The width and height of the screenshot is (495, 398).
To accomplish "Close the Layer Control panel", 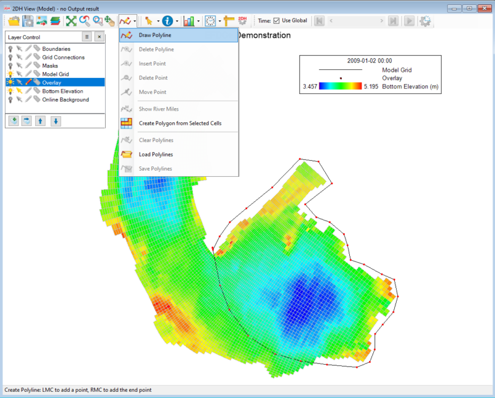I will [x=99, y=37].
